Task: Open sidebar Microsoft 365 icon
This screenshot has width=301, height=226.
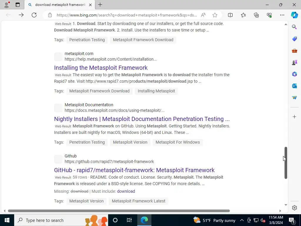Action: [x=294, y=74]
